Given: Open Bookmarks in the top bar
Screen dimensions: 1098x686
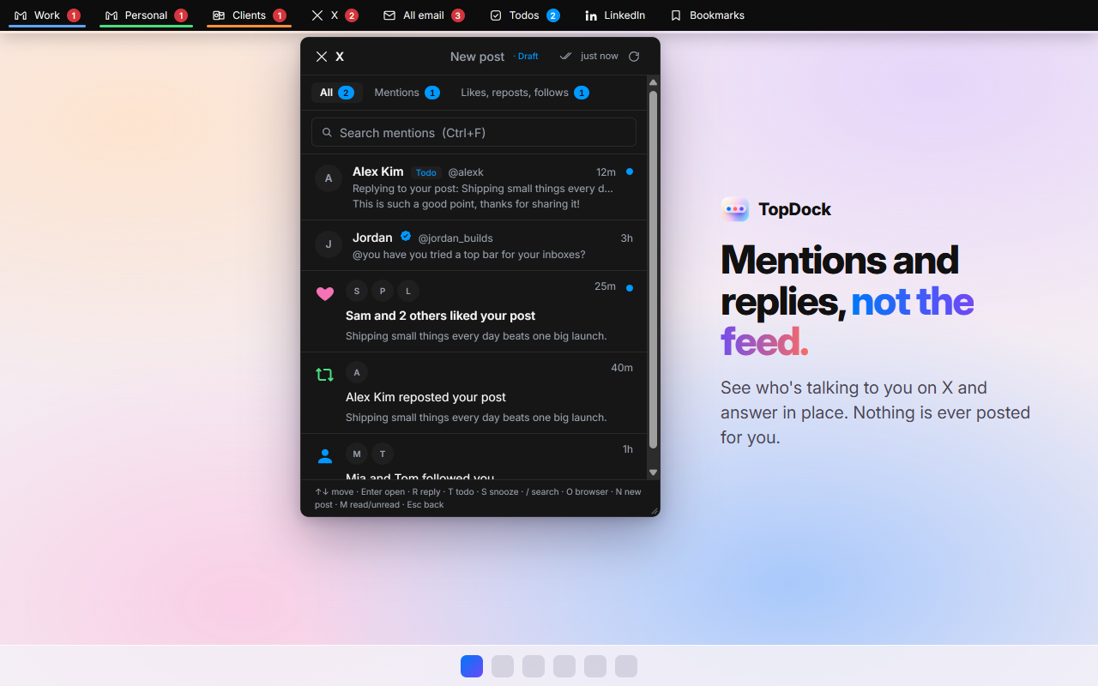Looking at the screenshot, I should (x=708, y=15).
